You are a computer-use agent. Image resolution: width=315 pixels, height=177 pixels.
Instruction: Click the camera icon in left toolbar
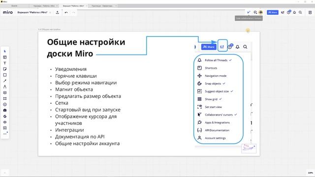[5, 110]
